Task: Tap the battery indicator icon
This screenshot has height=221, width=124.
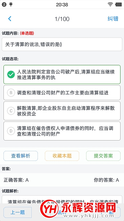Action: (x=118, y=4)
